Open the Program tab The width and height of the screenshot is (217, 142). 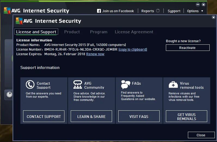(x=99, y=32)
